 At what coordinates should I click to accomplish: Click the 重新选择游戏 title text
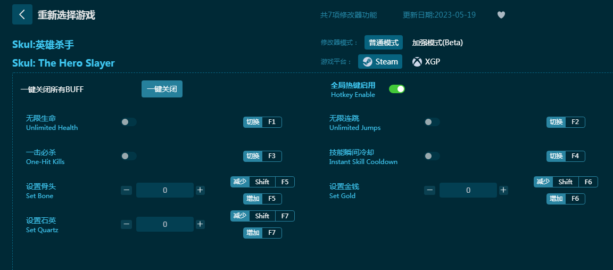pos(66,15)
